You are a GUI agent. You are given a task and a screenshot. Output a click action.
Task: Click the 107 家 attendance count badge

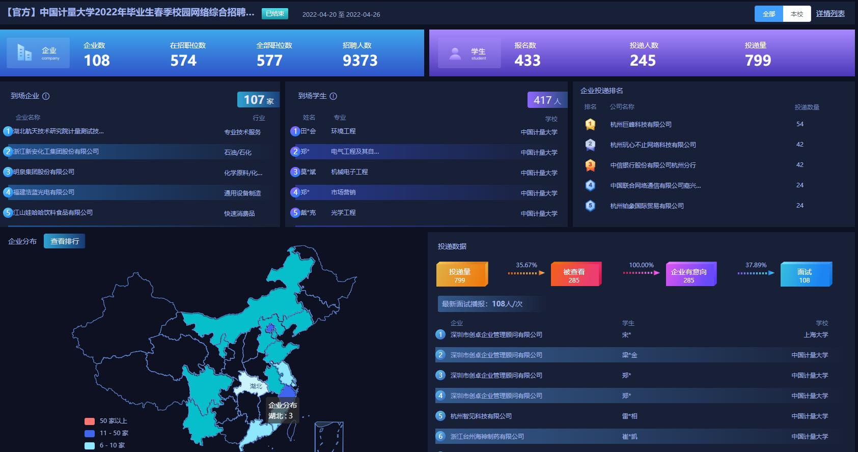pyautogui.click(x=258, y=100)
